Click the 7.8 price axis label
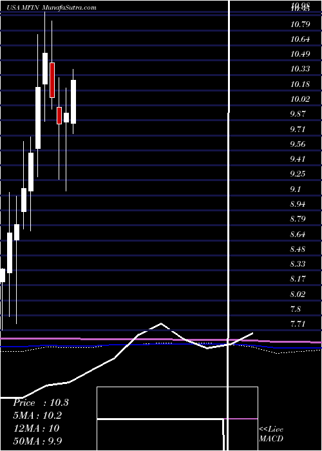 (x=296, y=309)
